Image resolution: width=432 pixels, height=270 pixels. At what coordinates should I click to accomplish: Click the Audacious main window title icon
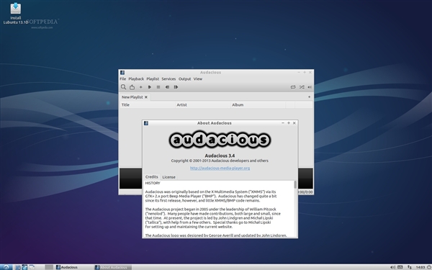pos(122,73)
